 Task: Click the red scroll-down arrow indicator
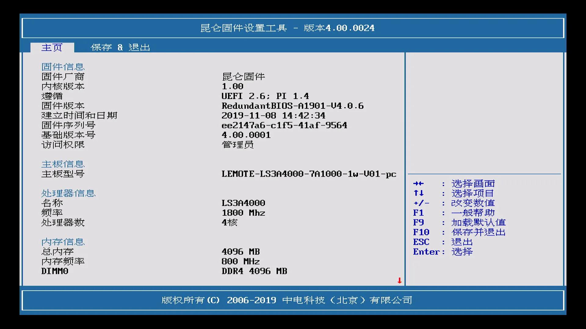(399, 281)
